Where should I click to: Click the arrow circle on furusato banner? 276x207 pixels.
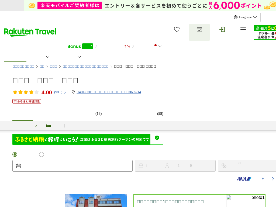[x=157, y=138]
